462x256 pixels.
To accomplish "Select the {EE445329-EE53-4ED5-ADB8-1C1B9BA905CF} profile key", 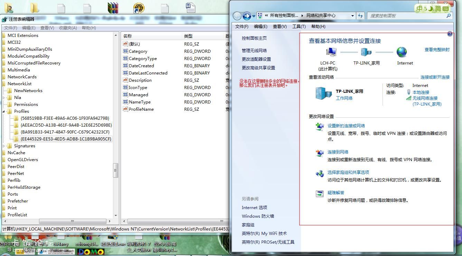I will click(x=66, y=139).
